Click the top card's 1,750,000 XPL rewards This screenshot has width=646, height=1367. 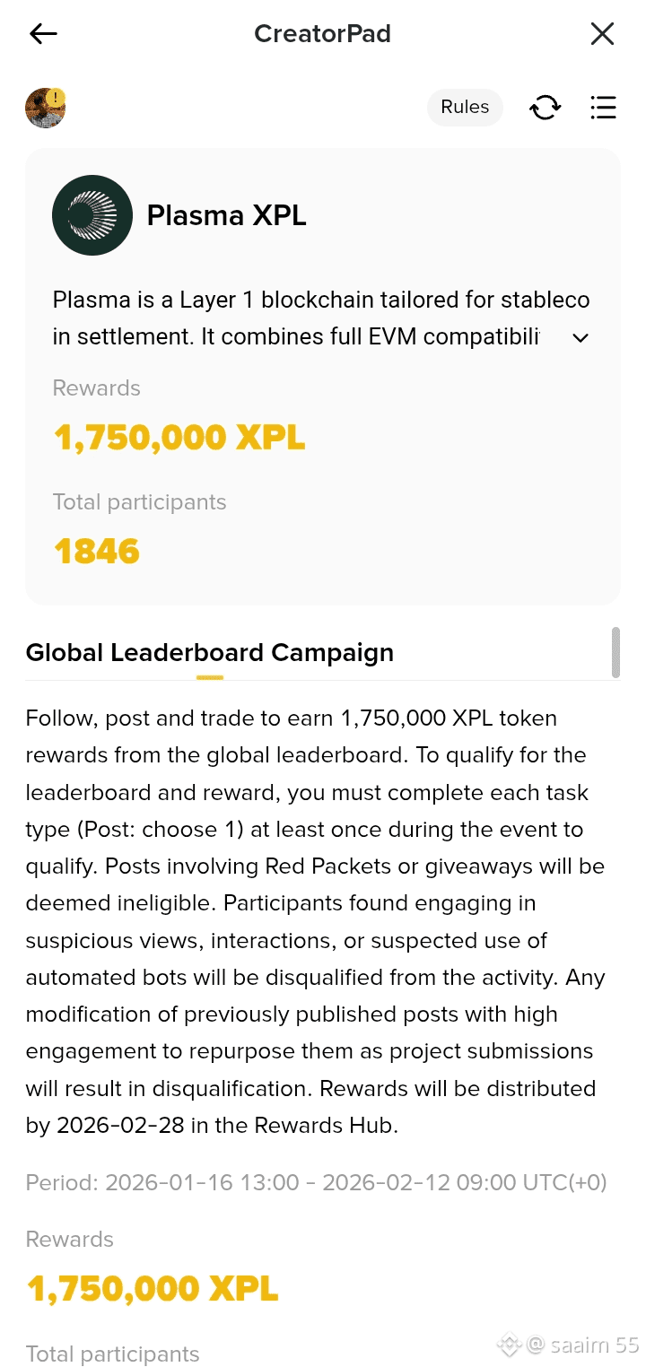[x=179, y=438]
